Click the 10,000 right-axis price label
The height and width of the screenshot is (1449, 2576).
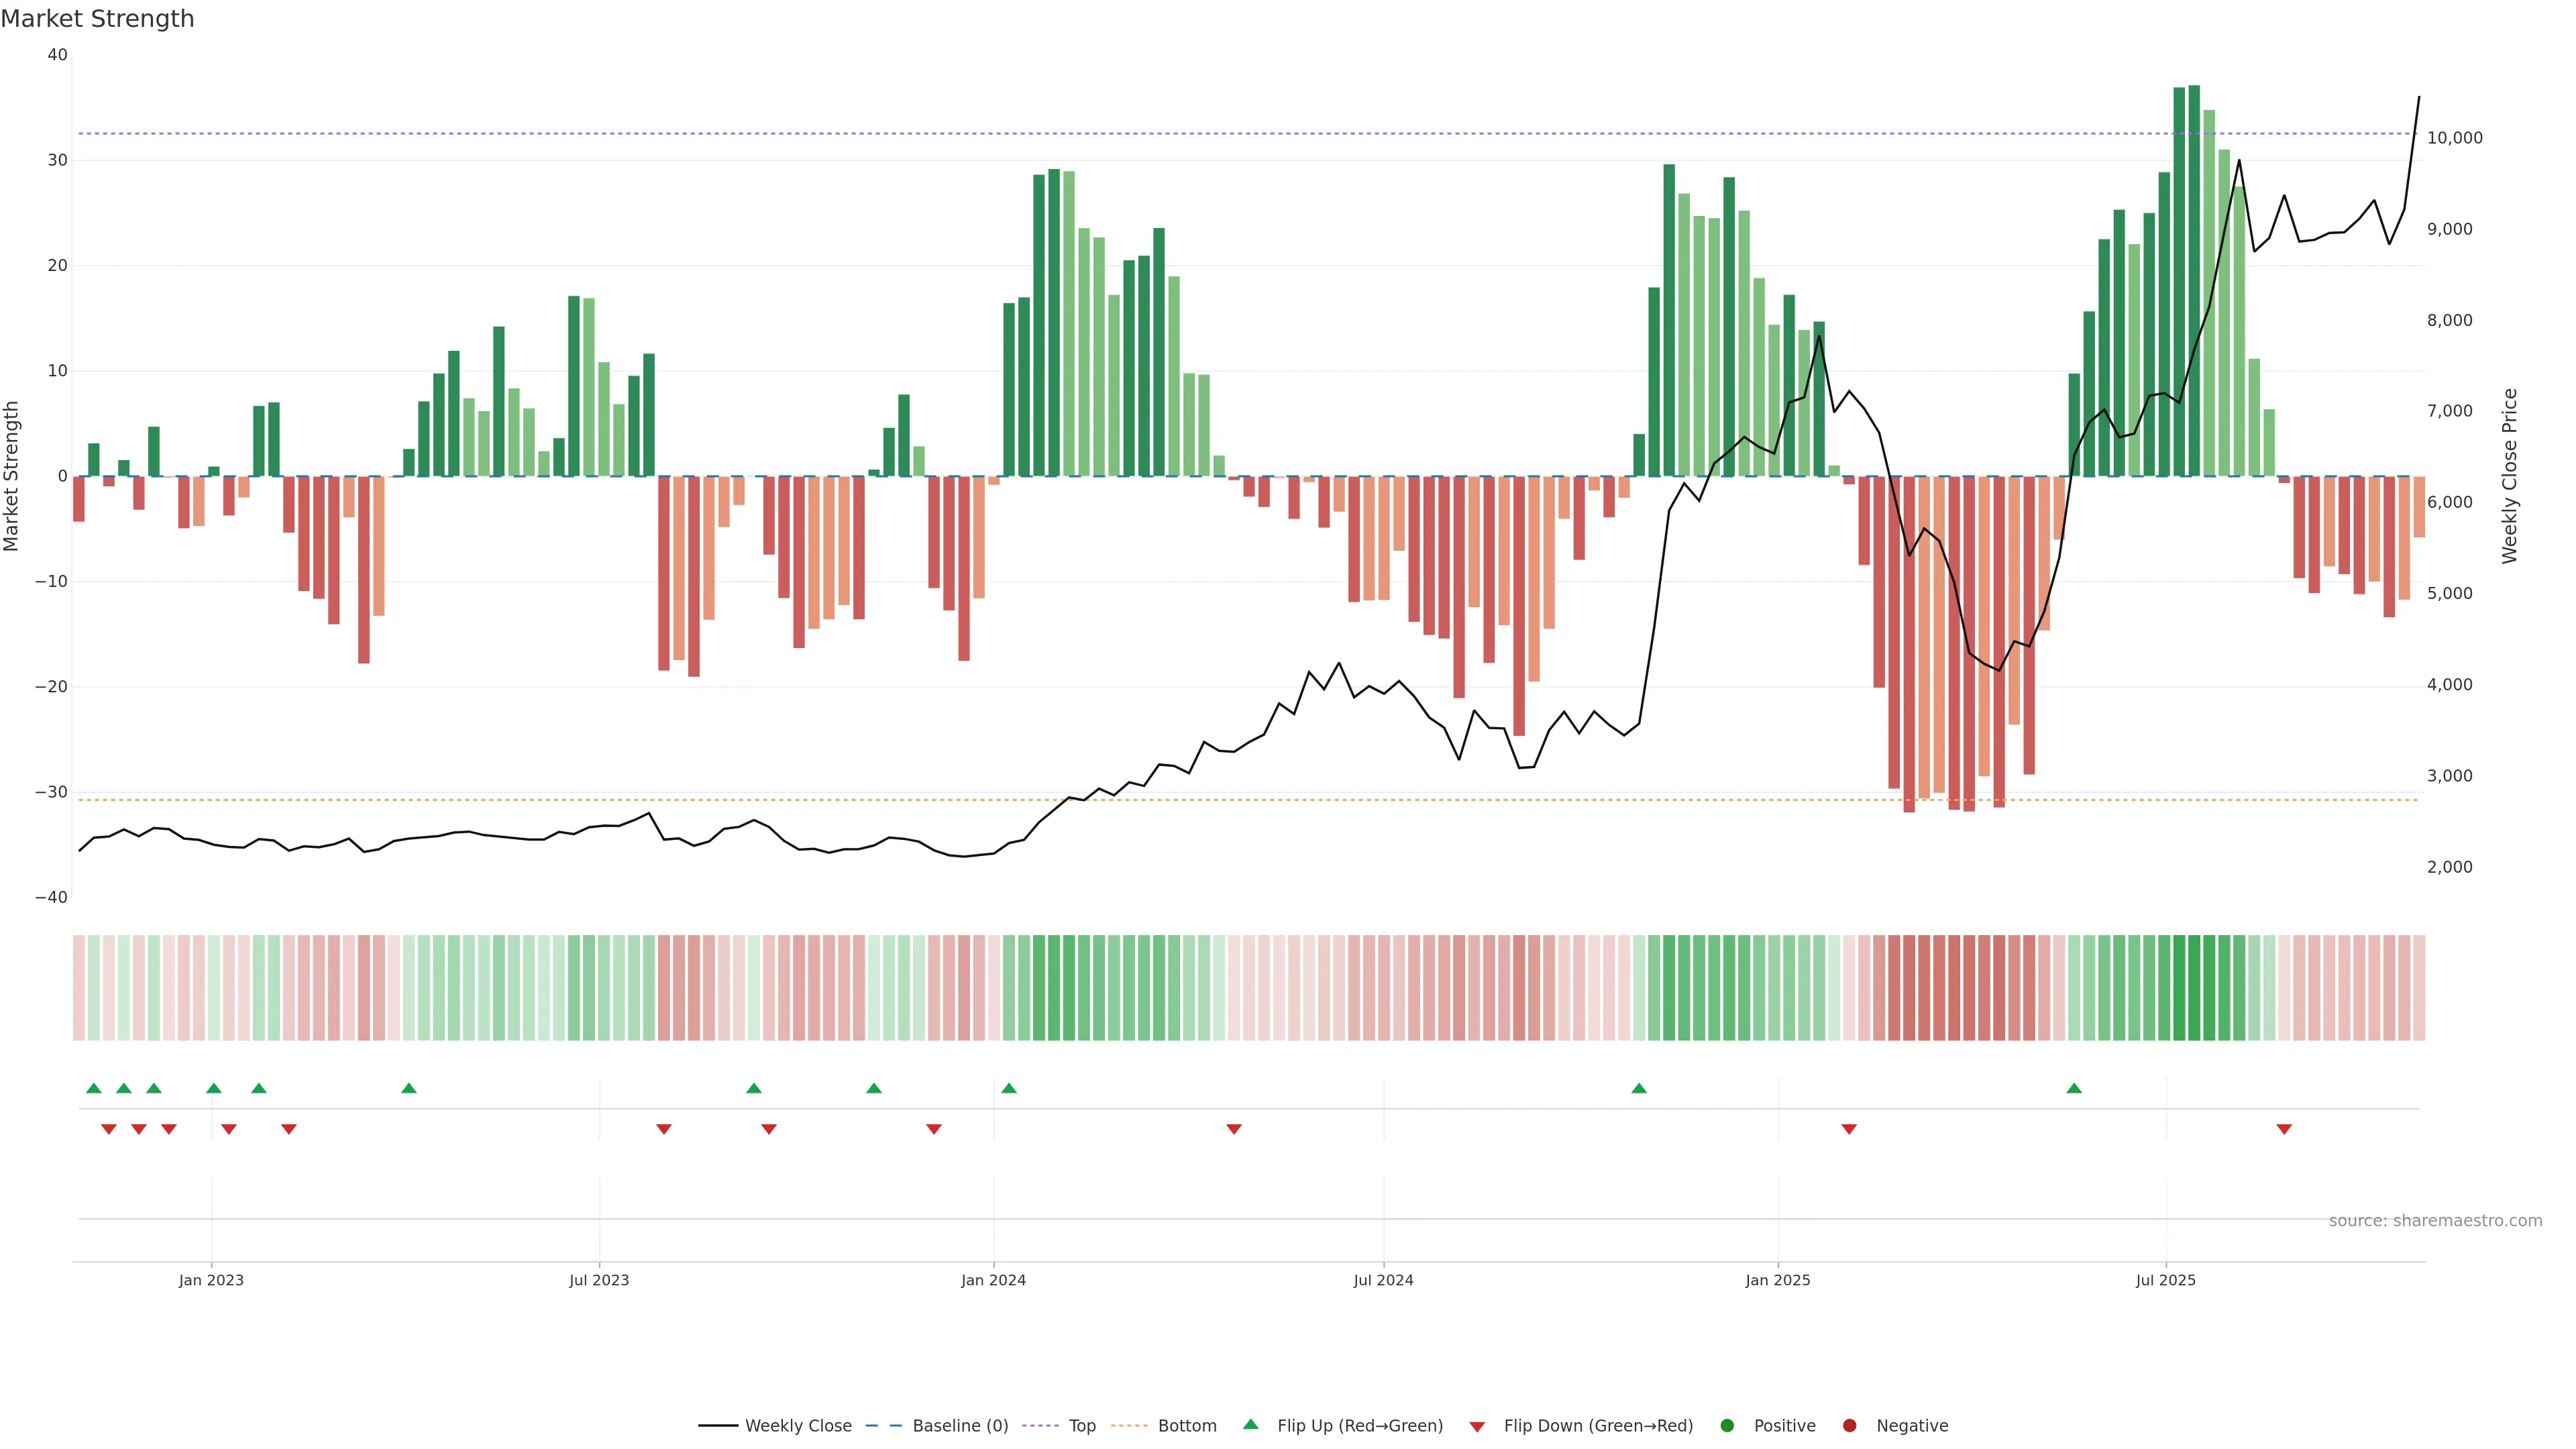[2454, 138]
